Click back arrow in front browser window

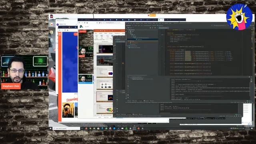[80, 23]
